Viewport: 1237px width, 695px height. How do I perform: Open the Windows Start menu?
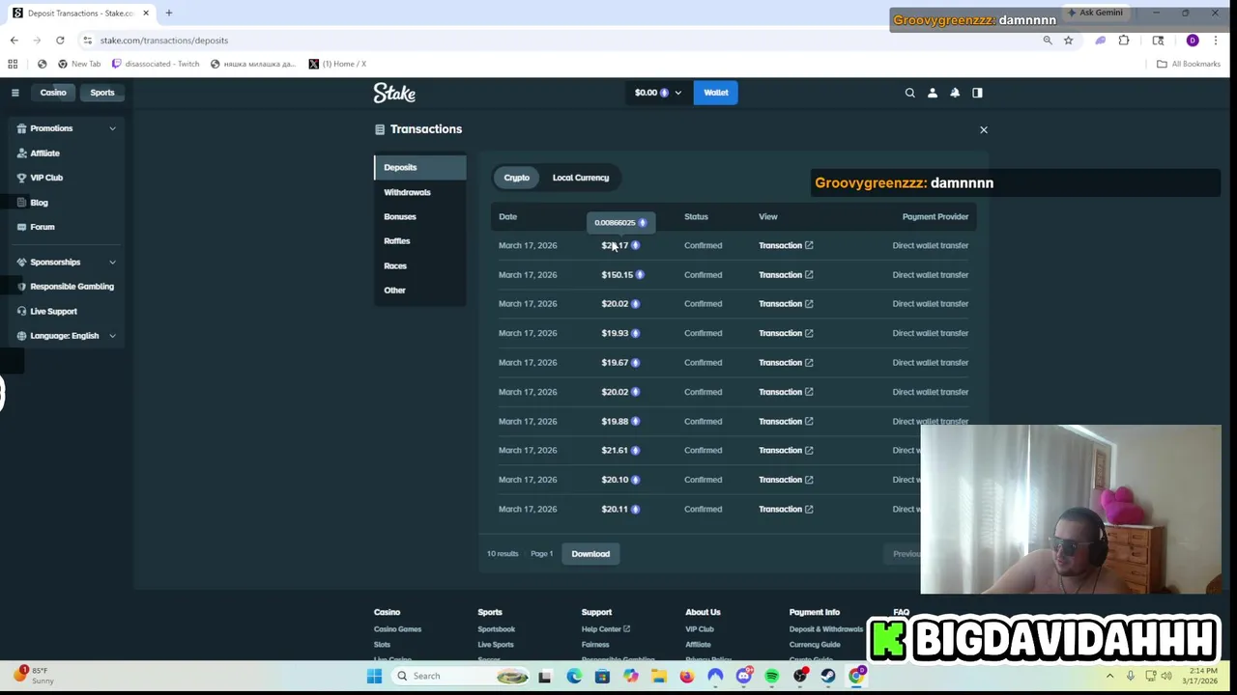(x=374, y=676)
